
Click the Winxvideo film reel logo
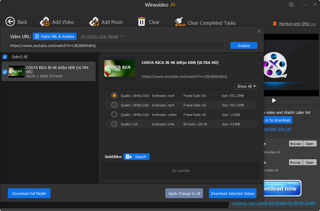click(275, 65)
